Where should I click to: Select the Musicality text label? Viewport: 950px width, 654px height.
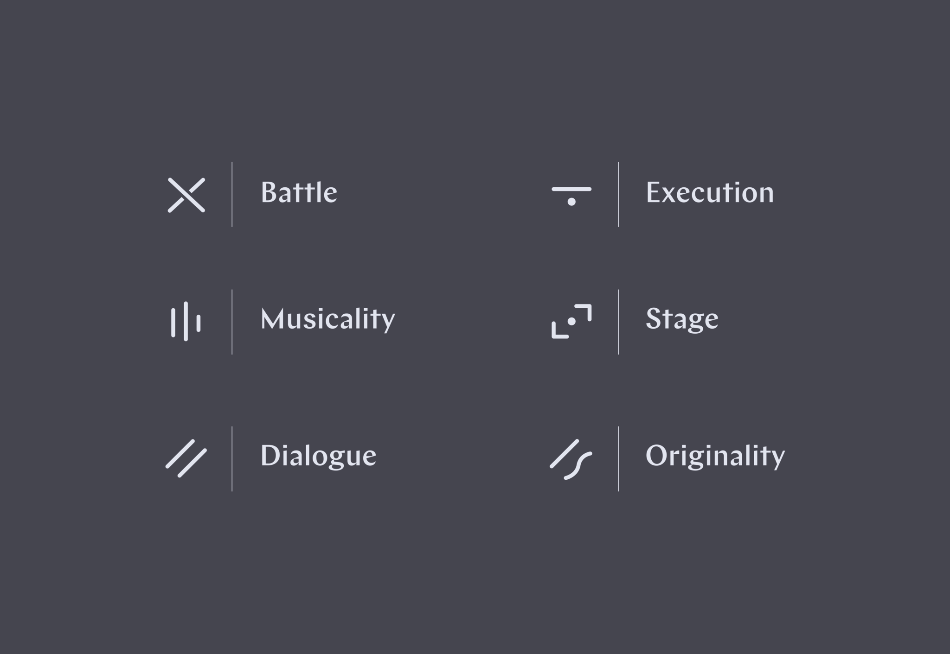click(x=328, y=319)
